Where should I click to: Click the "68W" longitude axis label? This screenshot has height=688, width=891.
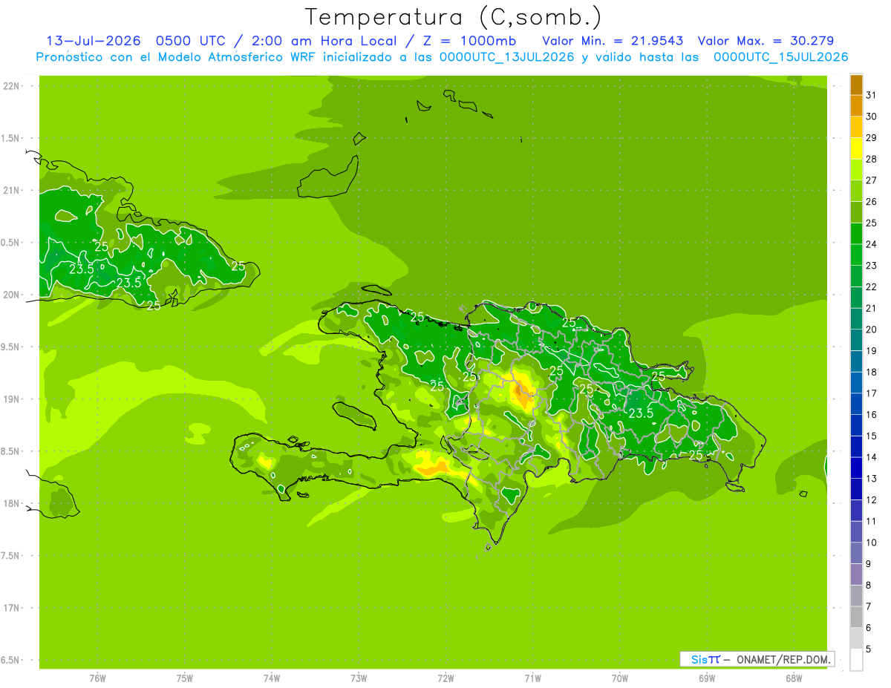794,678
